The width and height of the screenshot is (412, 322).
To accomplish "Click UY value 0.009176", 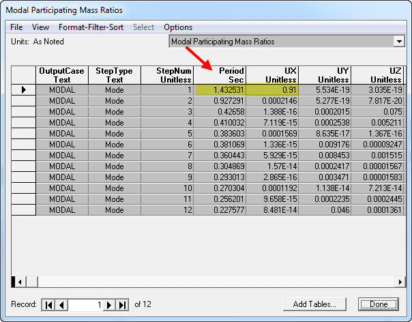I will (x=325, y=145).
